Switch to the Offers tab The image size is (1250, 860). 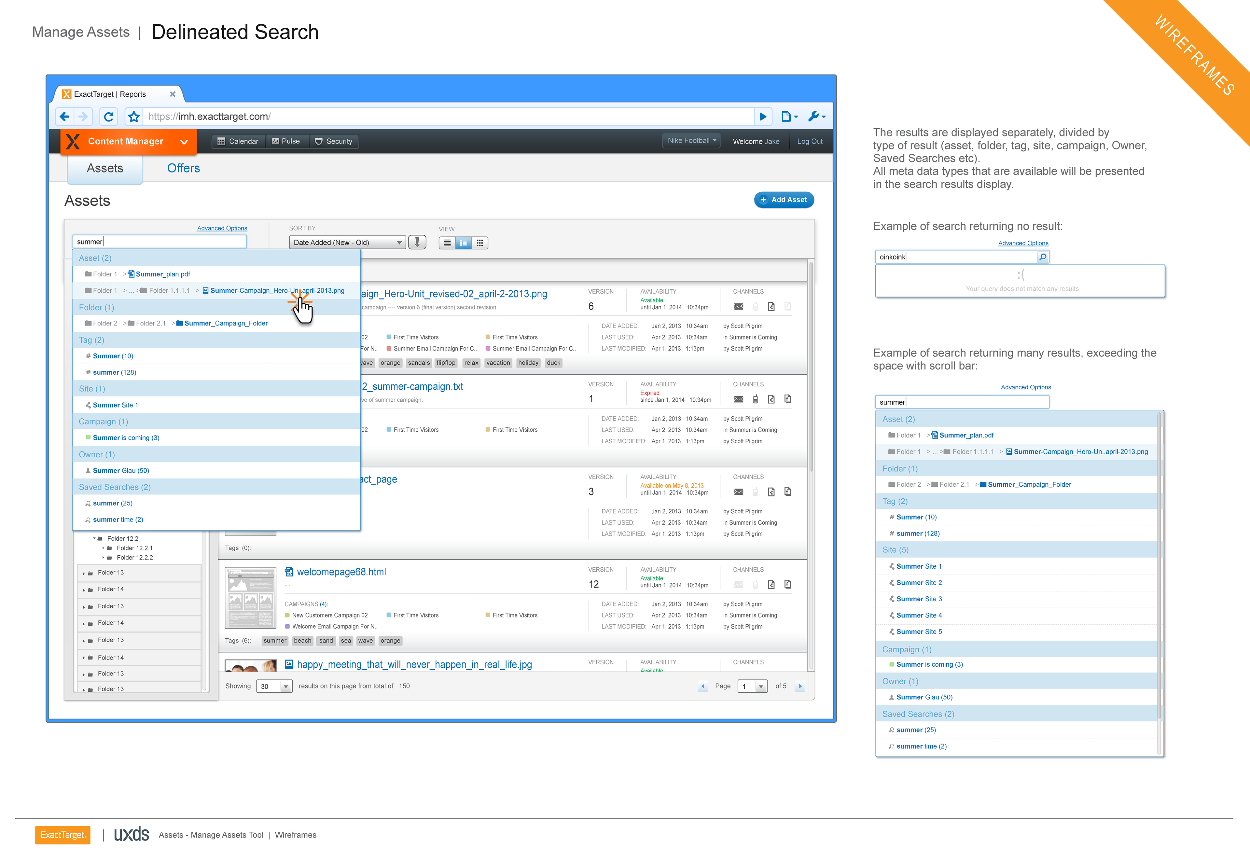[x=183, y=168]
